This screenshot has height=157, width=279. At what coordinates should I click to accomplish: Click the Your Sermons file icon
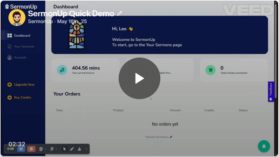[9, 46]
